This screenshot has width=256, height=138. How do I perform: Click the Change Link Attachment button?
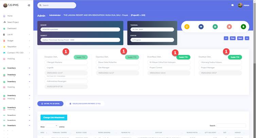(x=54, y=117)
